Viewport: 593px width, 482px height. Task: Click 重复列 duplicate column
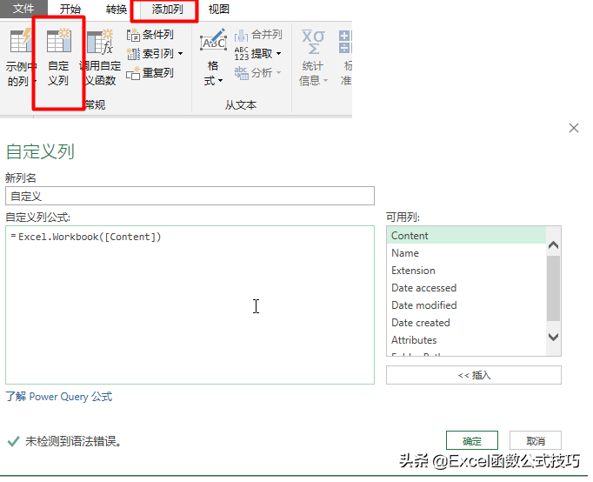(x=150, y=72)
